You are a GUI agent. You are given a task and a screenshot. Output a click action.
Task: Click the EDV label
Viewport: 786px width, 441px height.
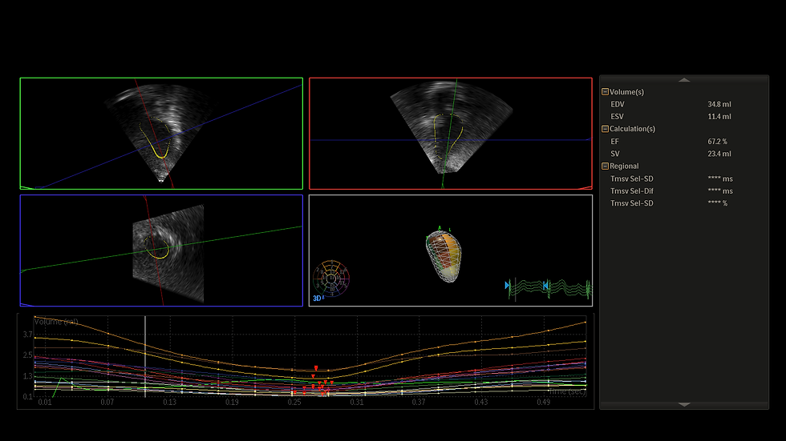[x=618, y=105]
